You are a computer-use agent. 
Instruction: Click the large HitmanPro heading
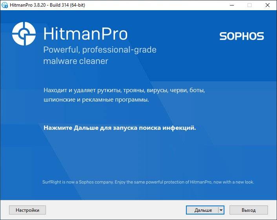(85, 34)
